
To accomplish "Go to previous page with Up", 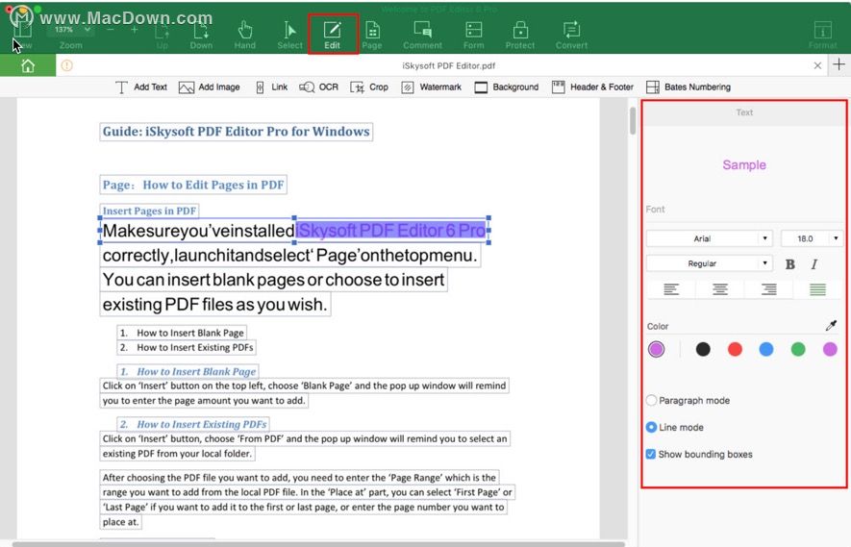I will coord(162,35).
